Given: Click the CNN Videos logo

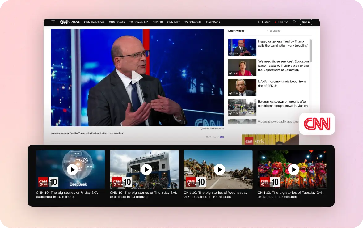Looking at the screenshot, I should 70,22.
